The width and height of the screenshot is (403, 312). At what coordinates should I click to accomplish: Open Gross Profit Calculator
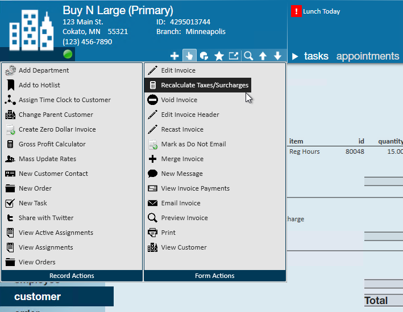point(72,144)
